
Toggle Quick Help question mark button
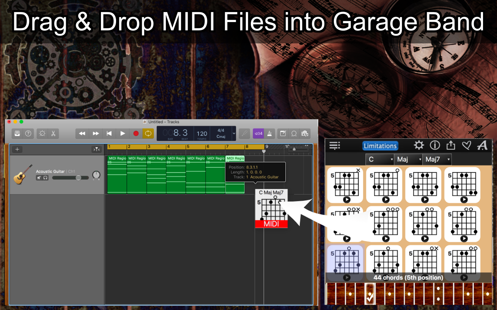(28, 133)
